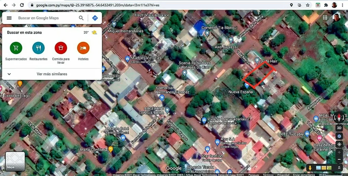Click the Inverfin Hernanadarias 2 pin

point(204,120)
